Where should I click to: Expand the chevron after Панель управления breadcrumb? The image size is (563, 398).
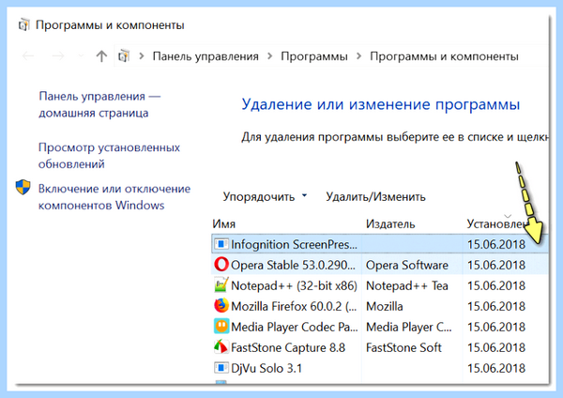coord(269,56)
